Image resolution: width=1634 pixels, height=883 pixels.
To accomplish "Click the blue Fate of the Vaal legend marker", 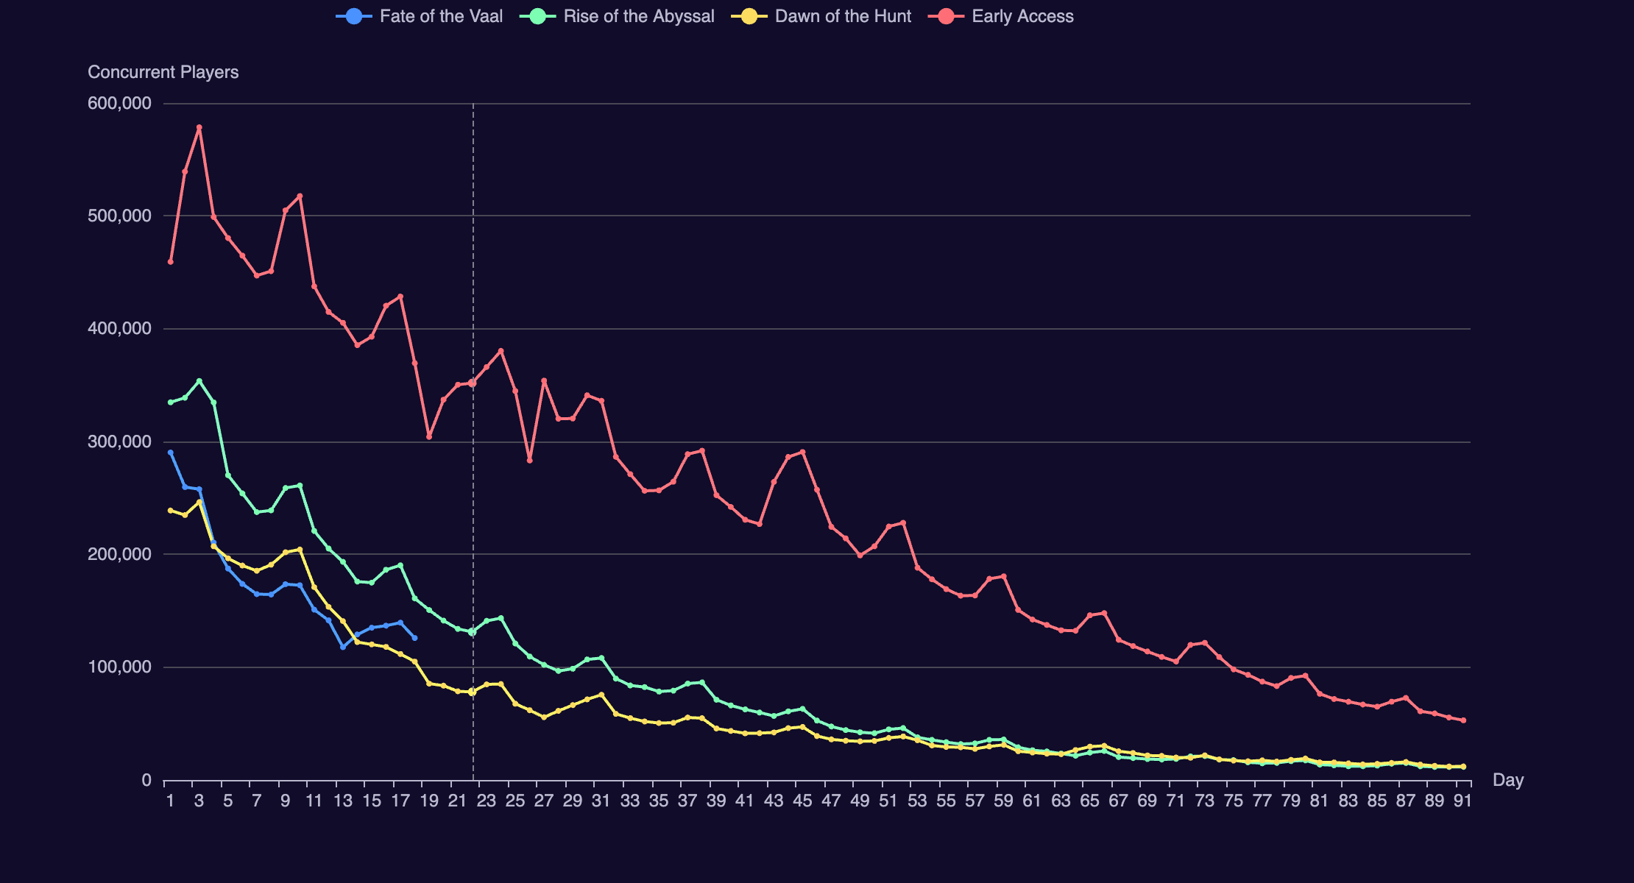I will coord(354,16).
